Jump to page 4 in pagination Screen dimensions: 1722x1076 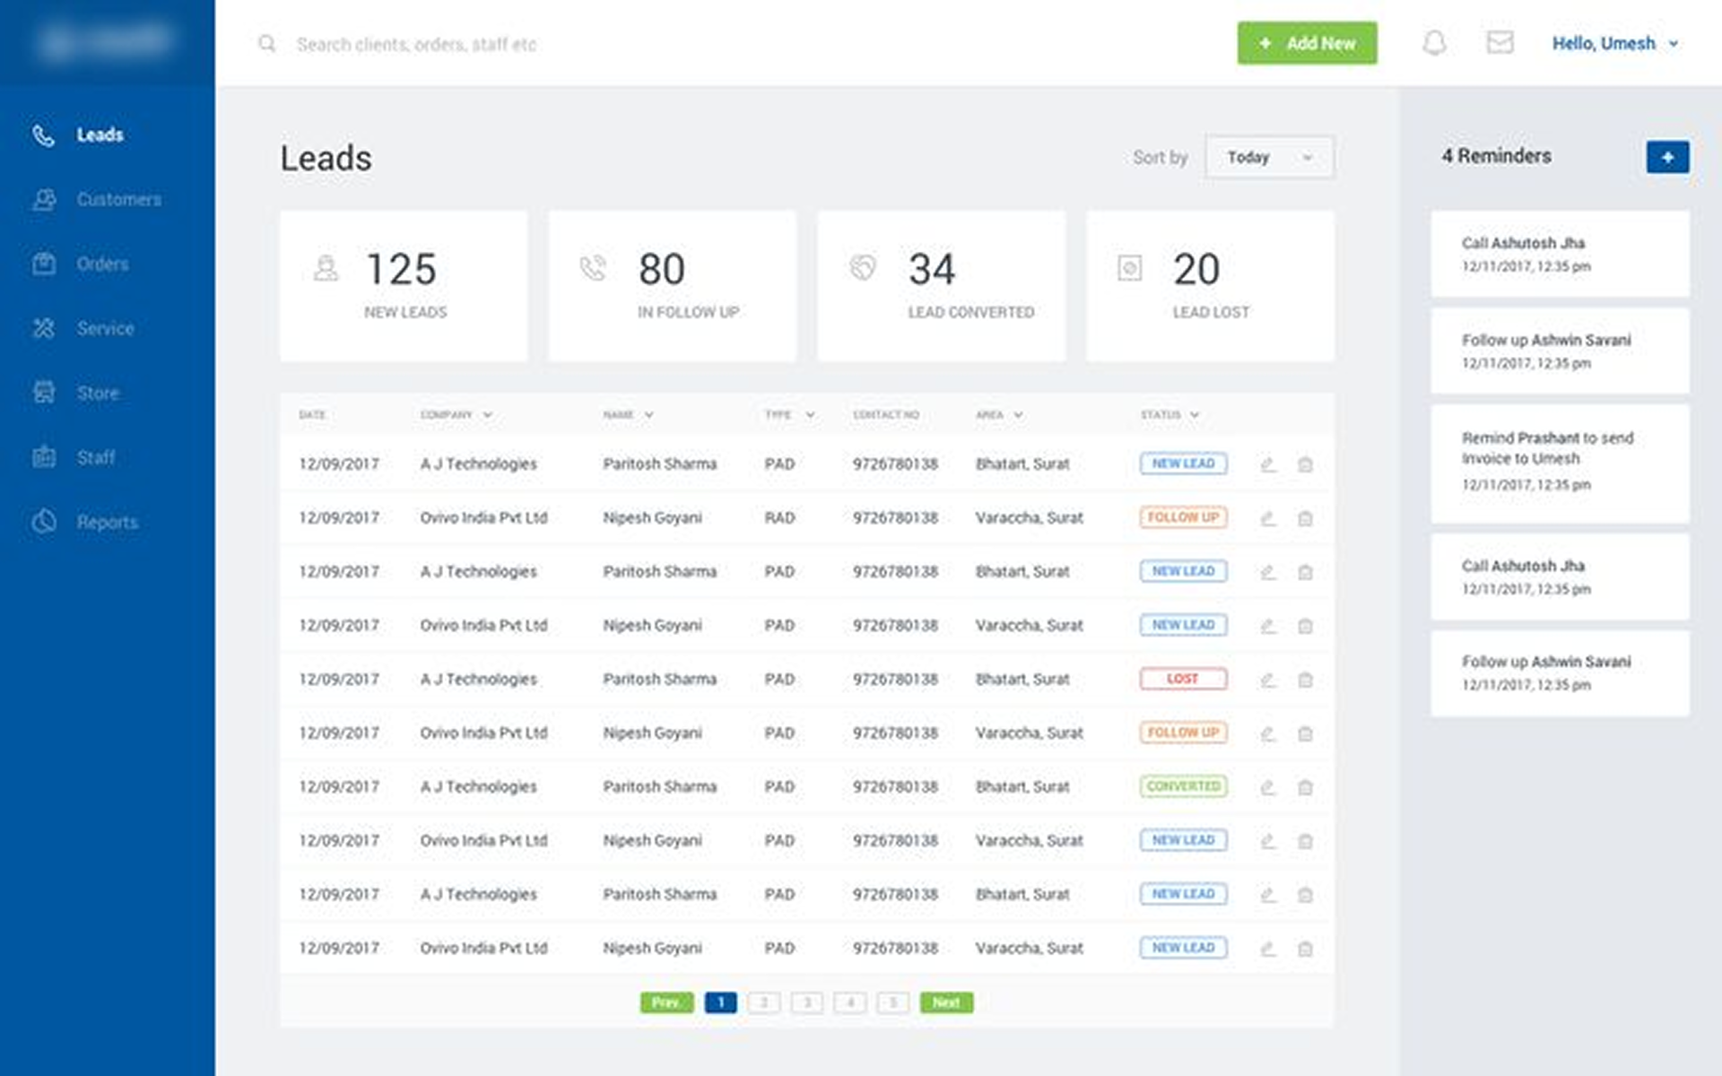(x=849, y=1002)
